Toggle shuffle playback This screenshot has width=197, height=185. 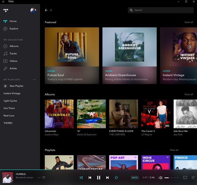click(x=81, y=178)
